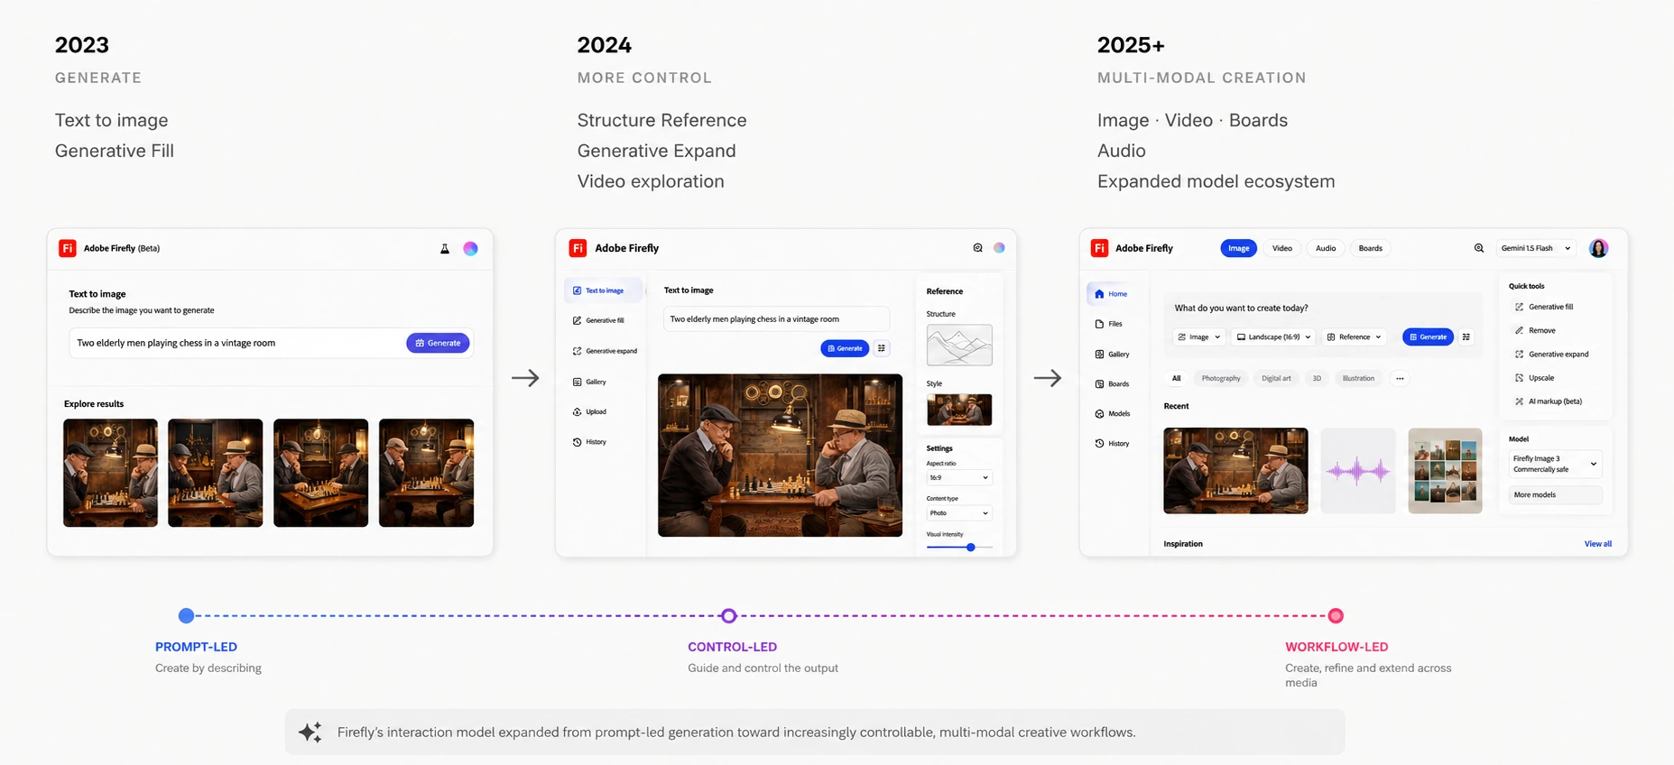Viewport: 1674px width, 765px height.
Task: Open Gallery in the 2024 panel sidebar
Action: (x=589, y=382)
